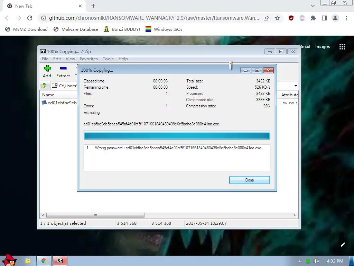
Task: Click the 7-Zip path field C:\Users
Action: tap(67, 86)
